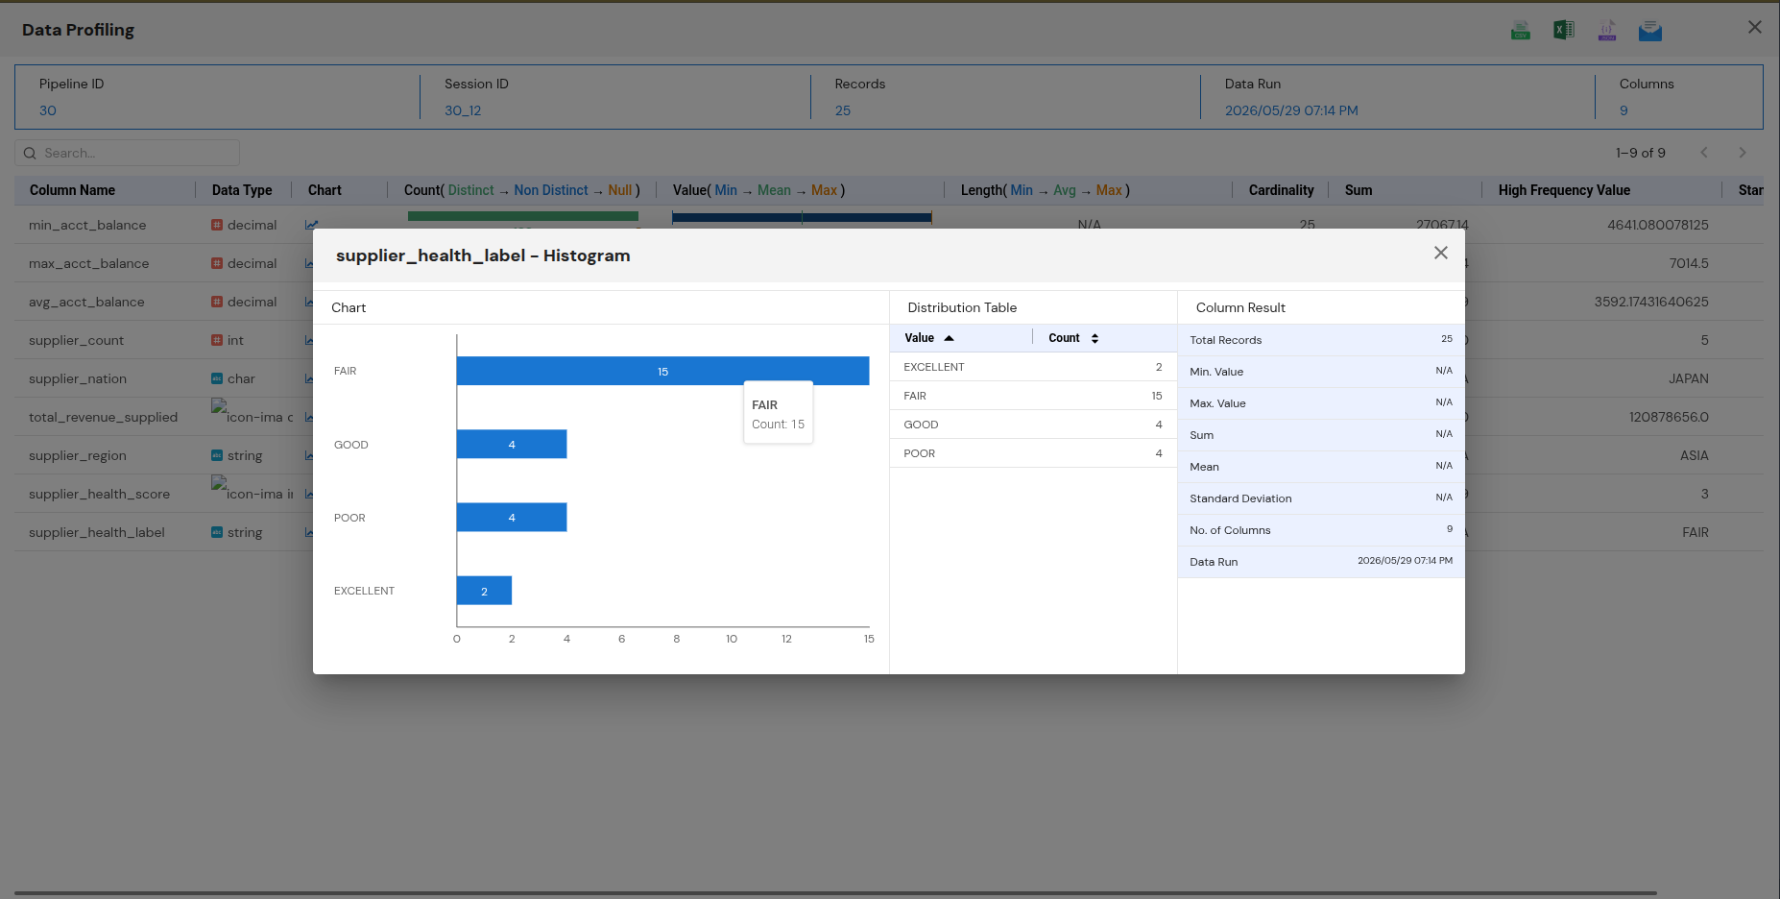Click the Column Name header
Viewport: 1780px width, 899px height.
pos(72,190)
